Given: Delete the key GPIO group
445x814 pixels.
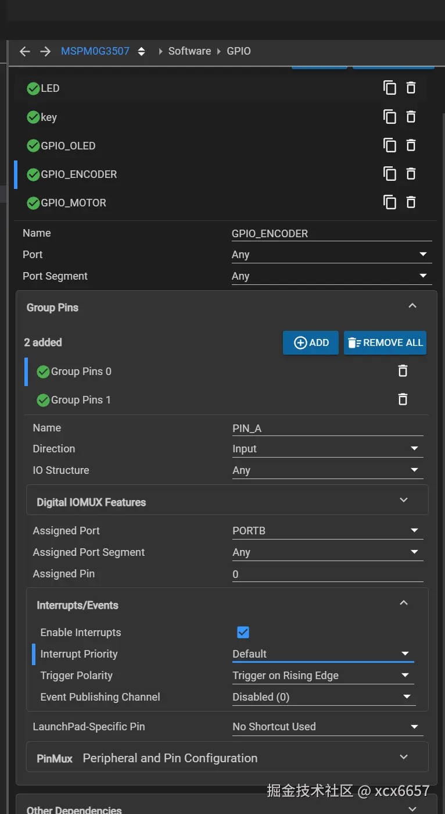Looking at the screenshot, I should 411,116.
